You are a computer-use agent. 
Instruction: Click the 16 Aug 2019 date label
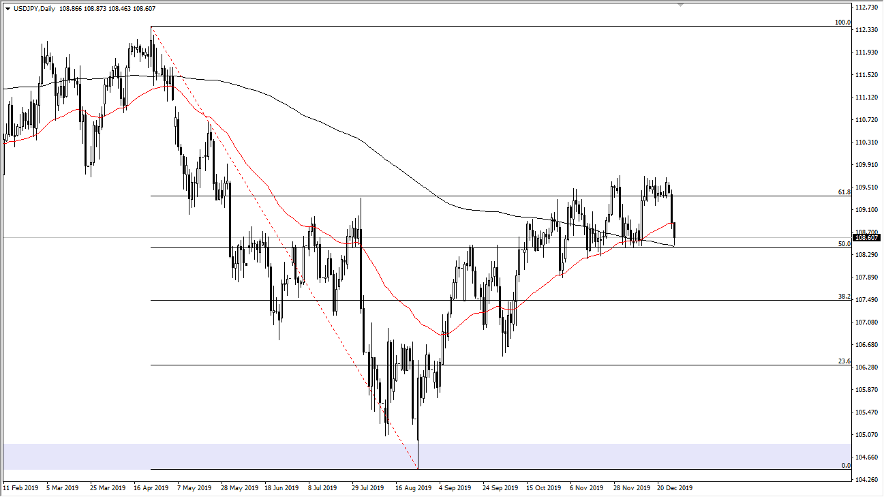click(x=412, y=488)
